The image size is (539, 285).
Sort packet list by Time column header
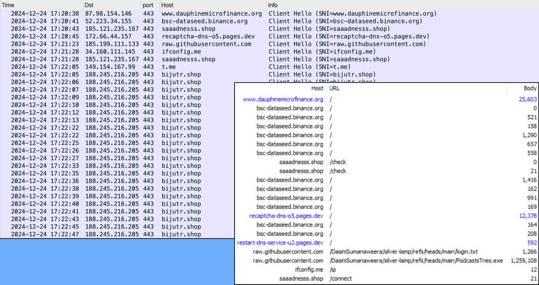42,5
